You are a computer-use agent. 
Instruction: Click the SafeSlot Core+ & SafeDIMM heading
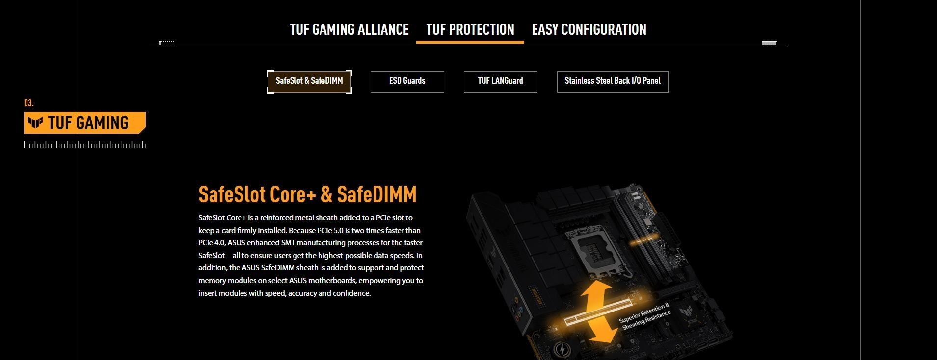[x=307, y=194]
